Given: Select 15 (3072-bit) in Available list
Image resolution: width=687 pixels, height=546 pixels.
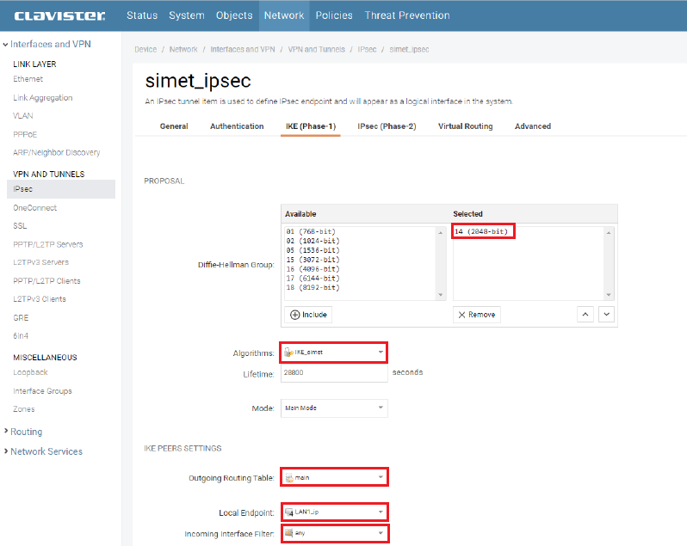Looking at the screenshot, I should coord(313,260).
